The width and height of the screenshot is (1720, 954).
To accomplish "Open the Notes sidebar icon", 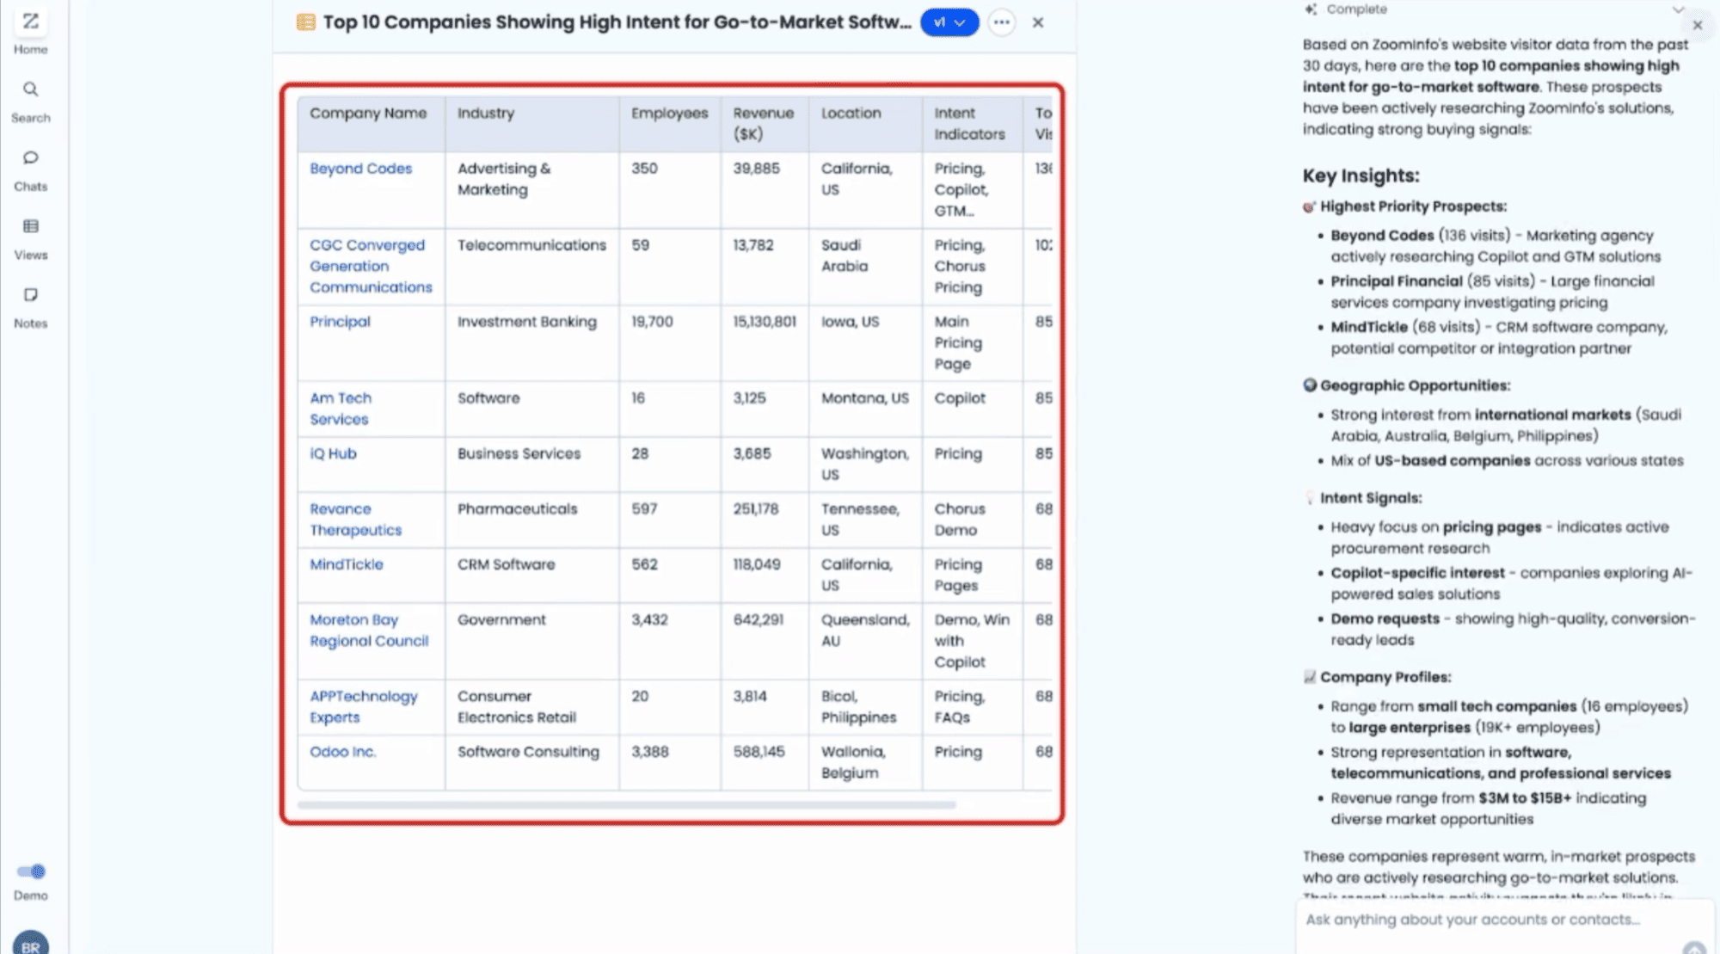I will [x=31, y=295].
